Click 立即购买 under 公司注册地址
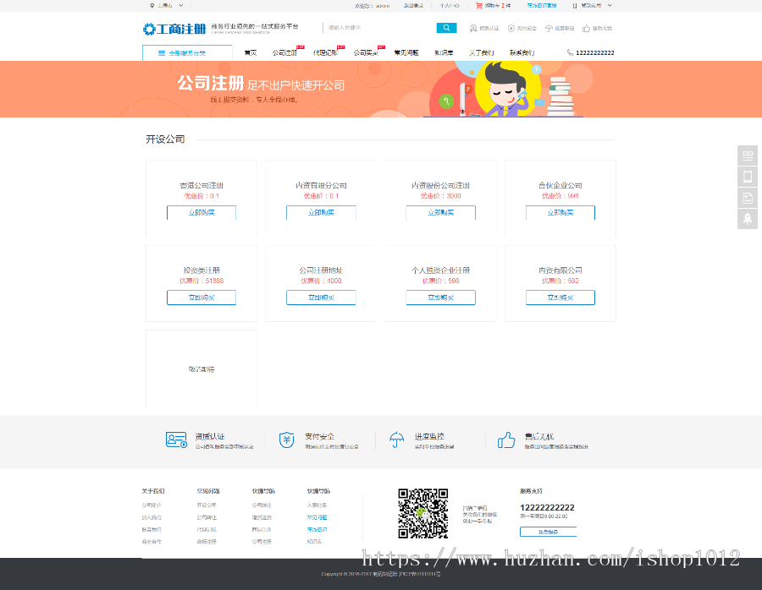The width and height of the screenshot is (762, 590). point(321,298)
